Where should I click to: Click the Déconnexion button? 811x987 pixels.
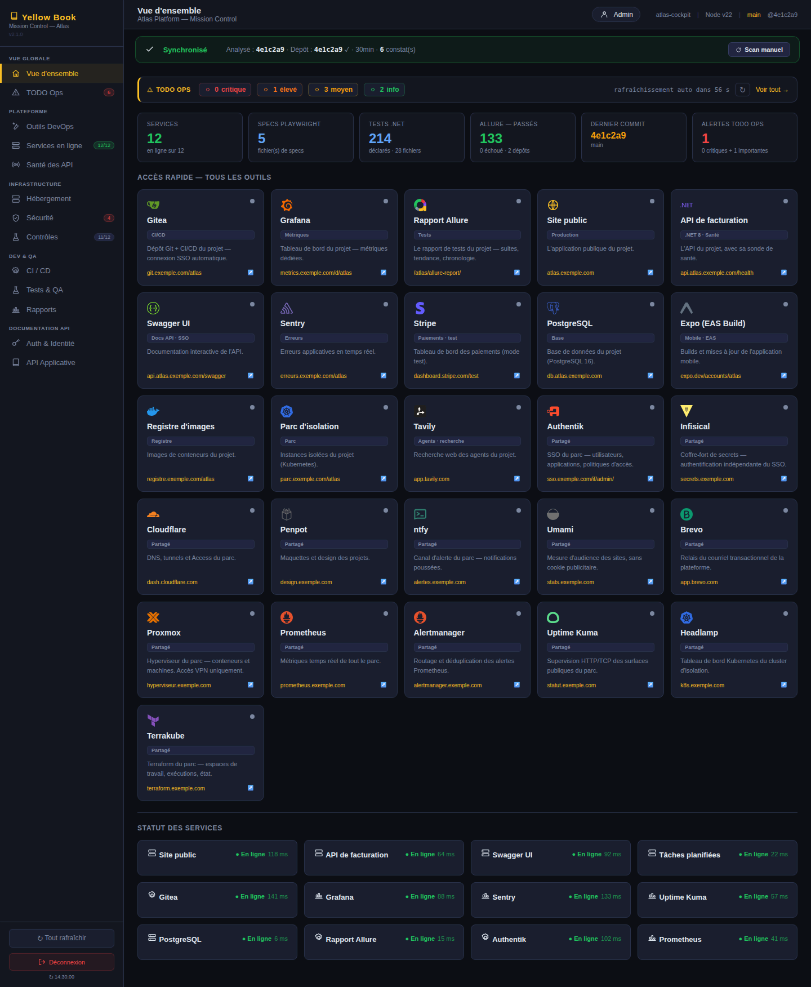pyautogui.click(x=61, y=962)
